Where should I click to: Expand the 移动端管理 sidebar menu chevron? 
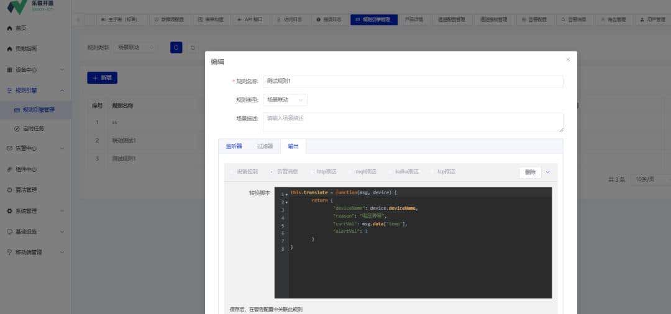[62, 252]
